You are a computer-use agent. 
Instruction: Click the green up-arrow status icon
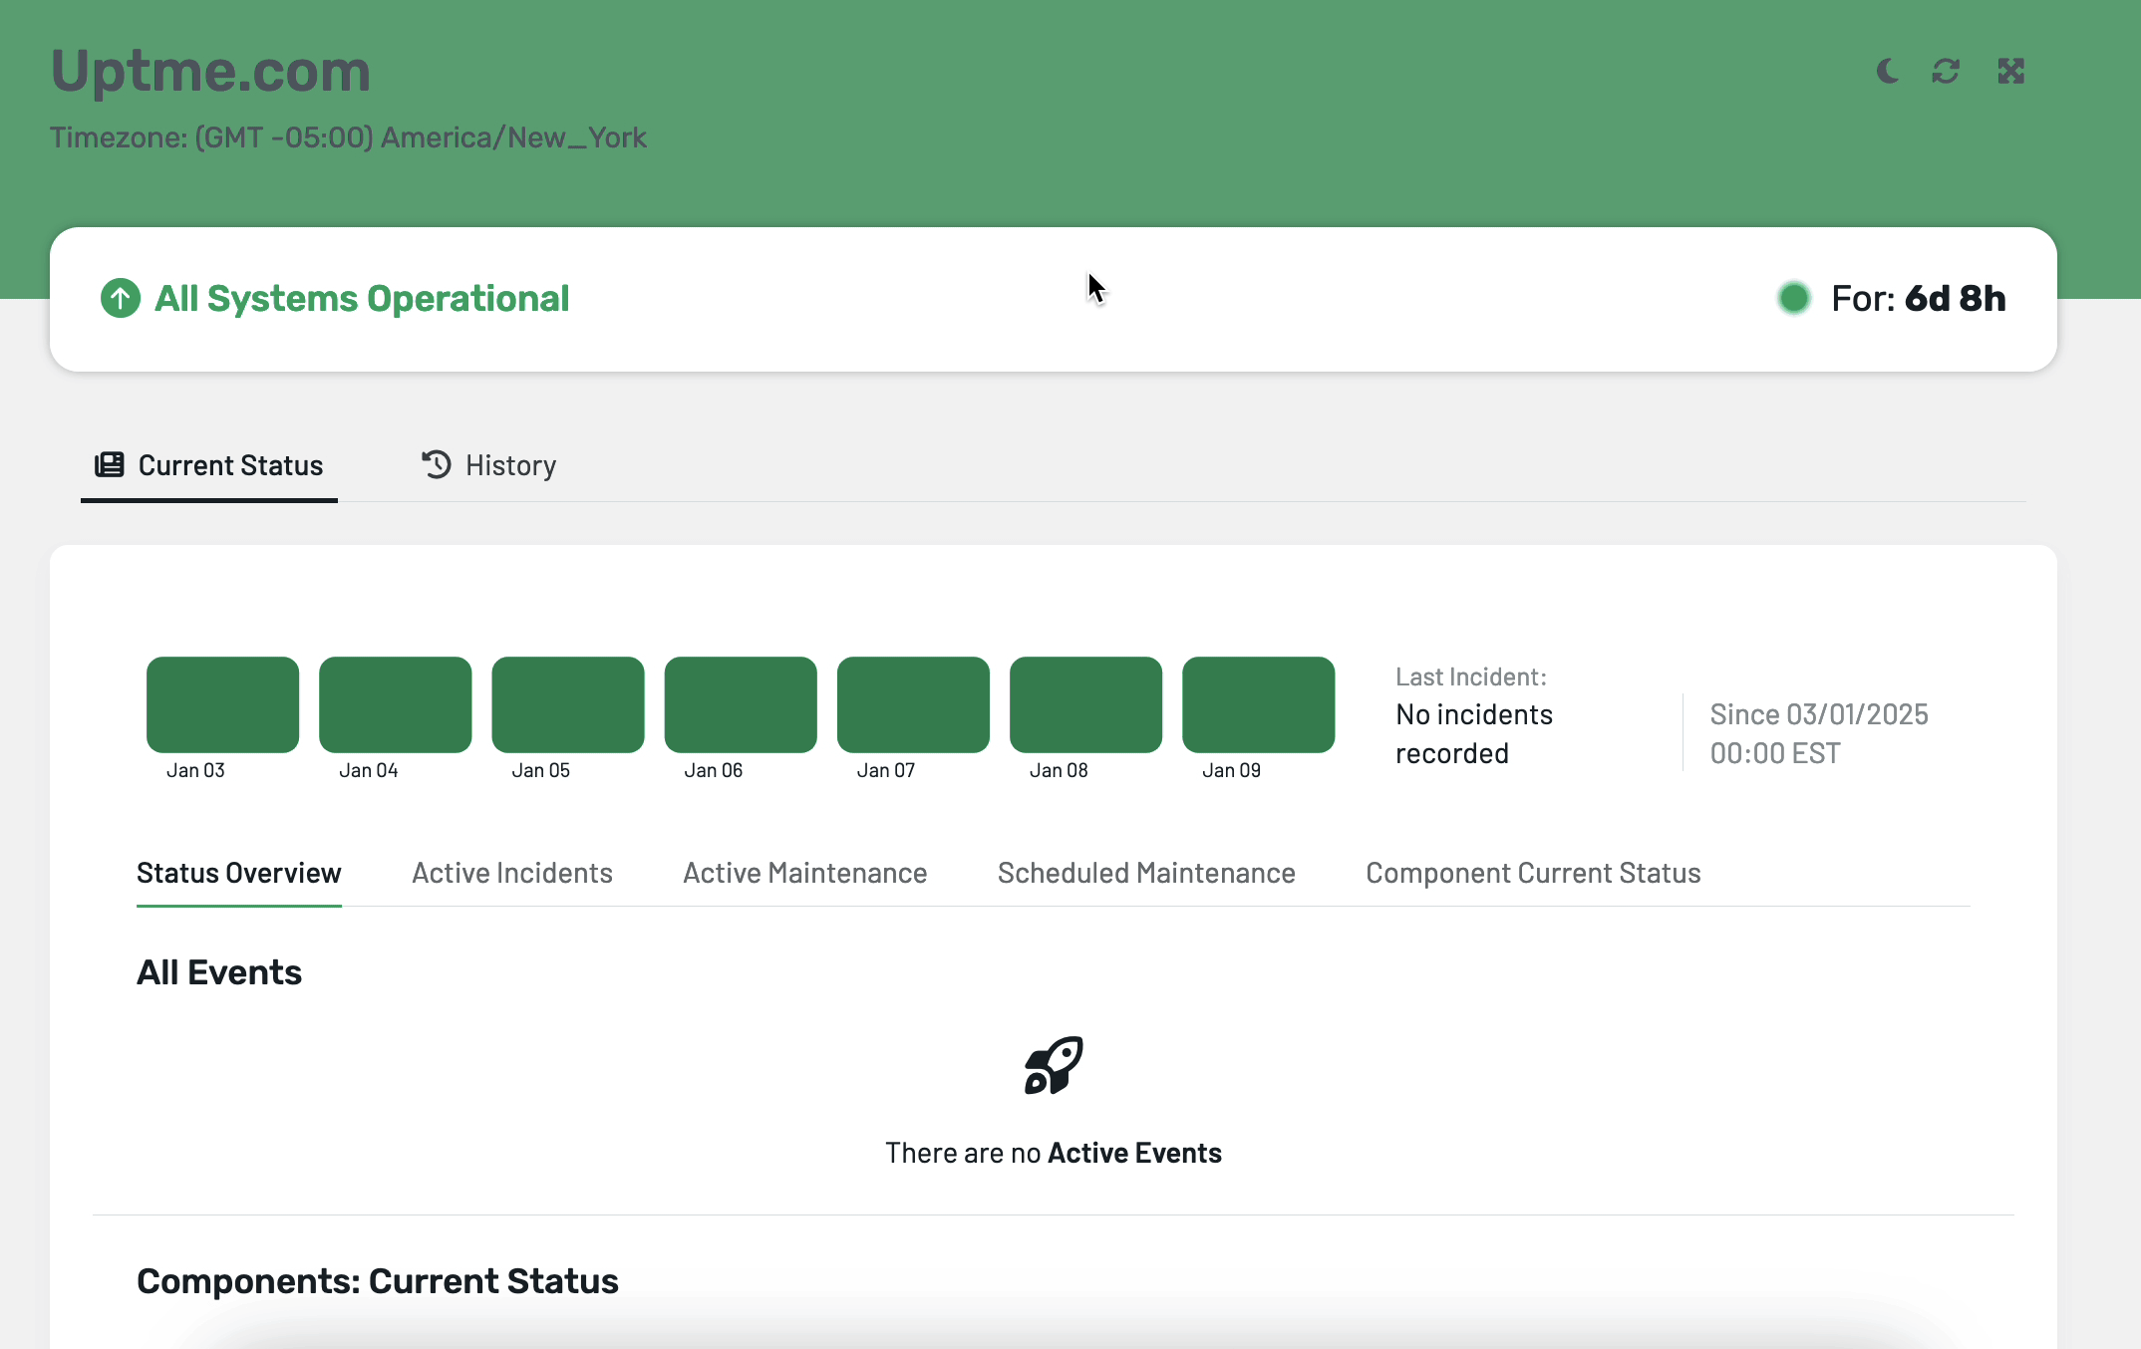(121, 298)
